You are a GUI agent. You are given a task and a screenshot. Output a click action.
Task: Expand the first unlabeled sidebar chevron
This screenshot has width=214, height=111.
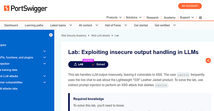[45, 51]
